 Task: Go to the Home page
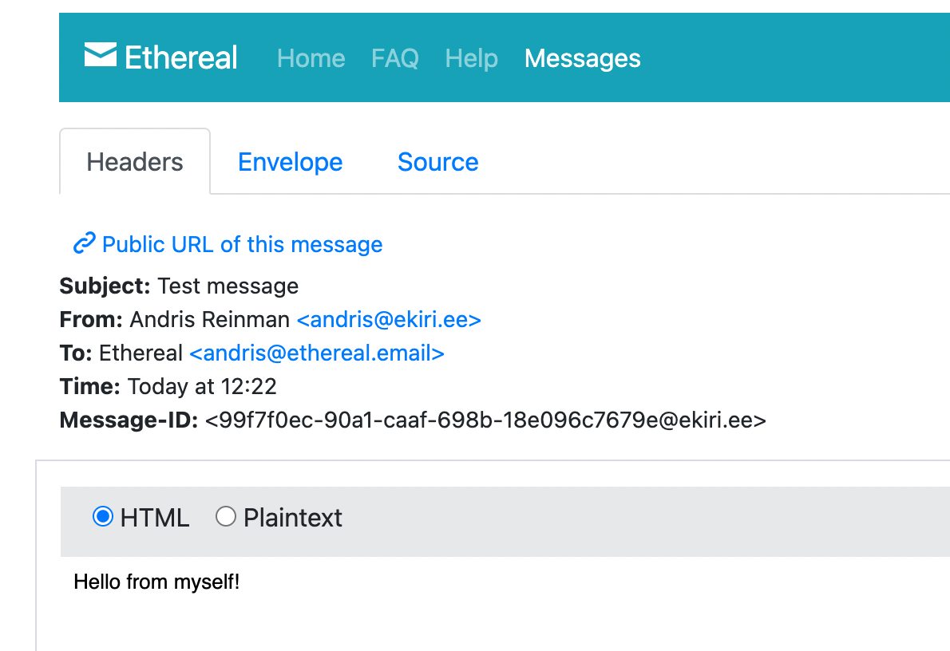(x=311, y=58)
